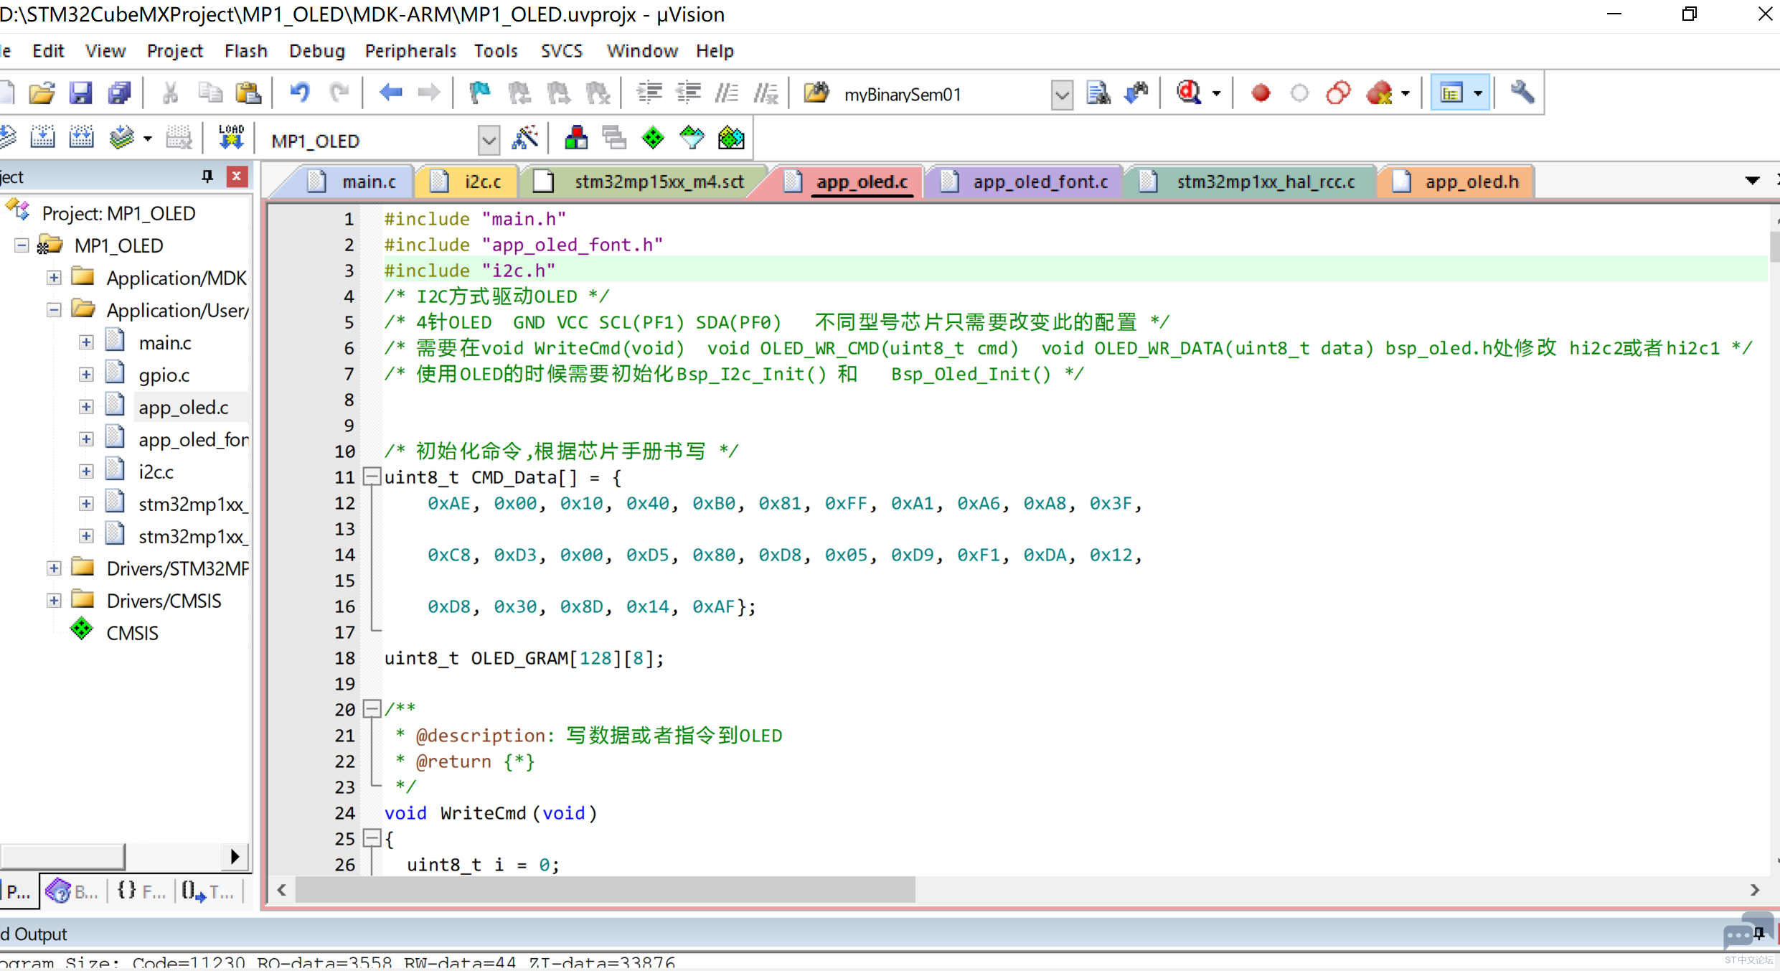
Task: Click the Find in Files icon
Action: (x=816, y=93)
